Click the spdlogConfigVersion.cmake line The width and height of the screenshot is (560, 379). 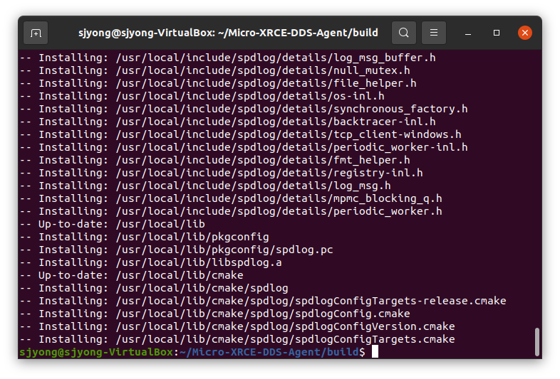237,327
